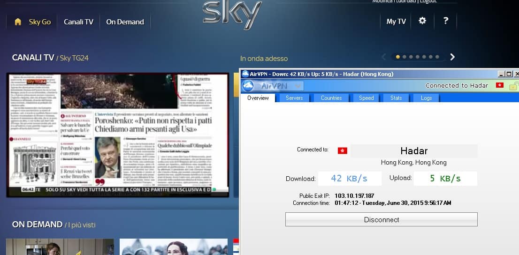This screenshot has width=519, height=255.
Task: Open the AirVPN logo dropdown arrow
Action: pyautogui.click(x=298, y=86)
